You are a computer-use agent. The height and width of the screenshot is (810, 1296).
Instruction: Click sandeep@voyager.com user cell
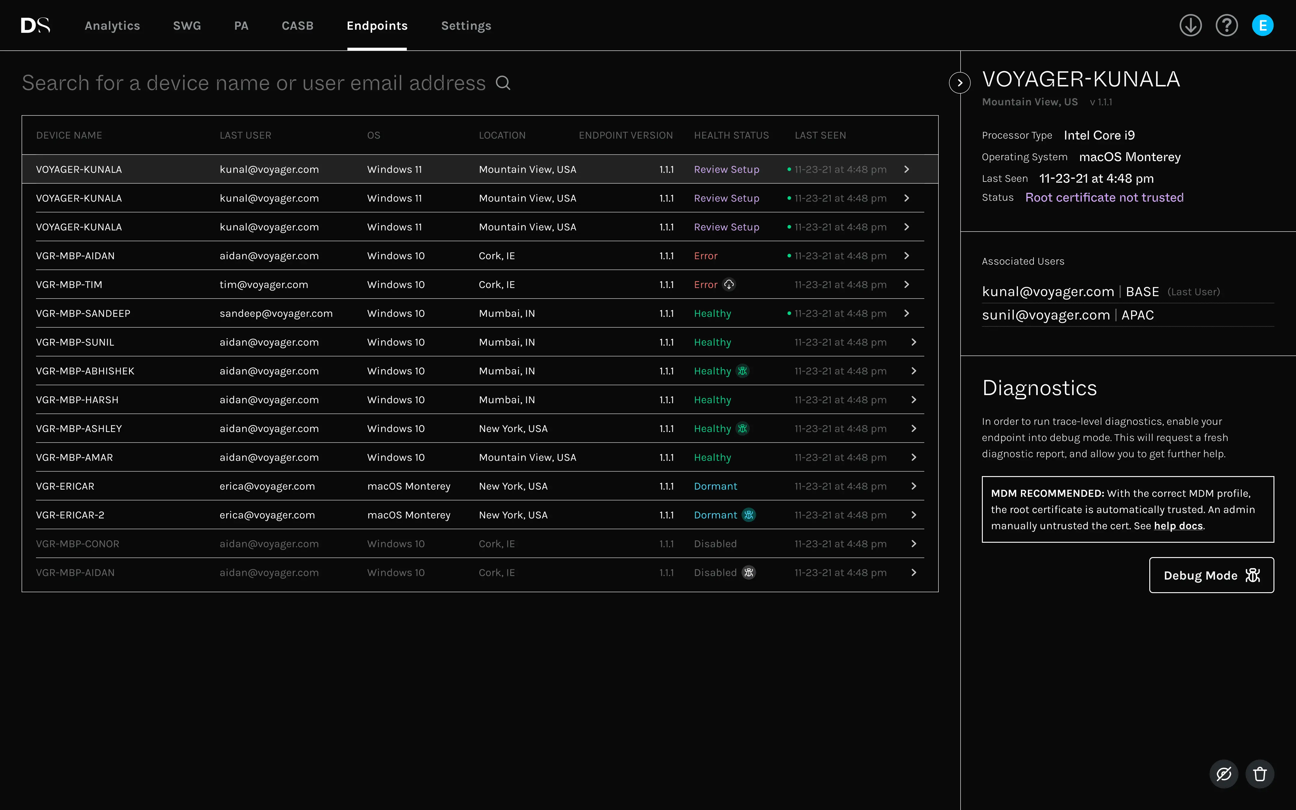tap(276, 313)
